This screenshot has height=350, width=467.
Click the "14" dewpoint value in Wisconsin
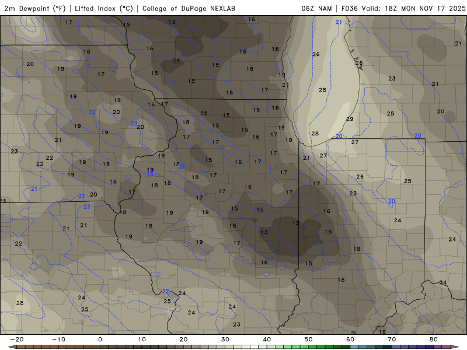(x=176, y=61)
